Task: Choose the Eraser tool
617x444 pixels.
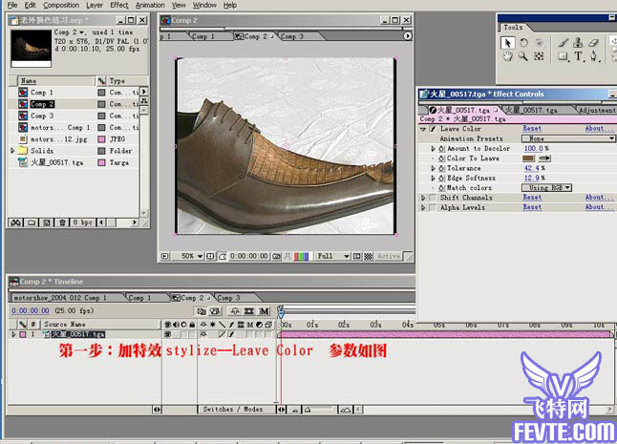Action: [x=594, y=43]
